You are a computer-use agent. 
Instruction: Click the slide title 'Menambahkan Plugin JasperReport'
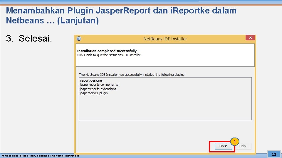pos(121,16)
